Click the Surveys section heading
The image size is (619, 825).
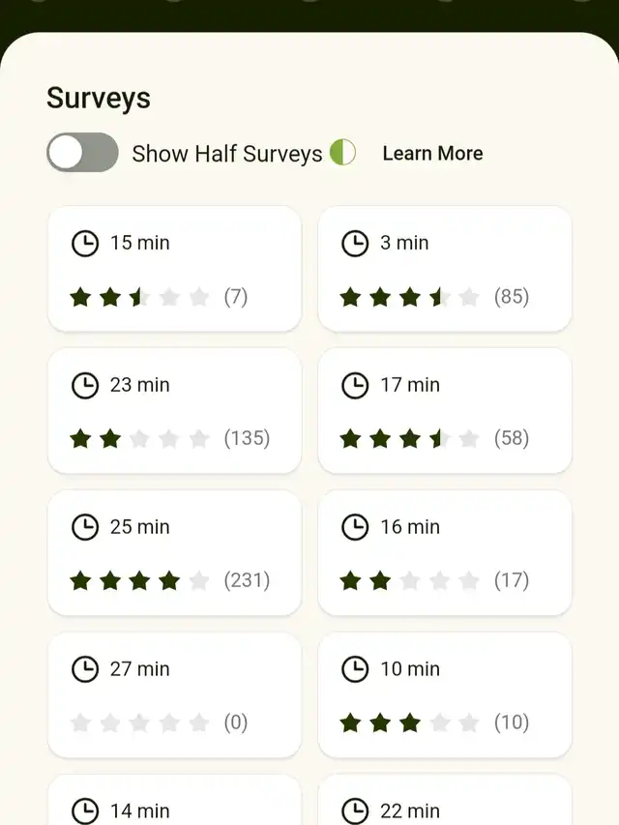pos(99,99)
